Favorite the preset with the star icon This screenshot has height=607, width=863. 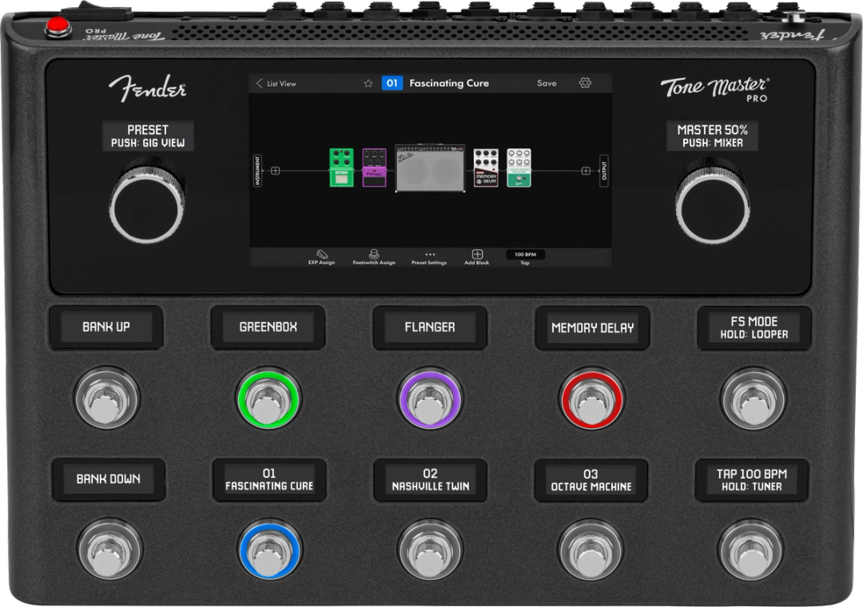[x=368, y=84]
